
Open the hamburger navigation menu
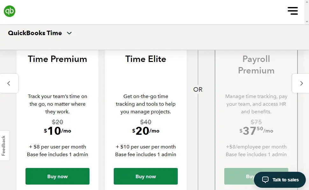[293, 11]
